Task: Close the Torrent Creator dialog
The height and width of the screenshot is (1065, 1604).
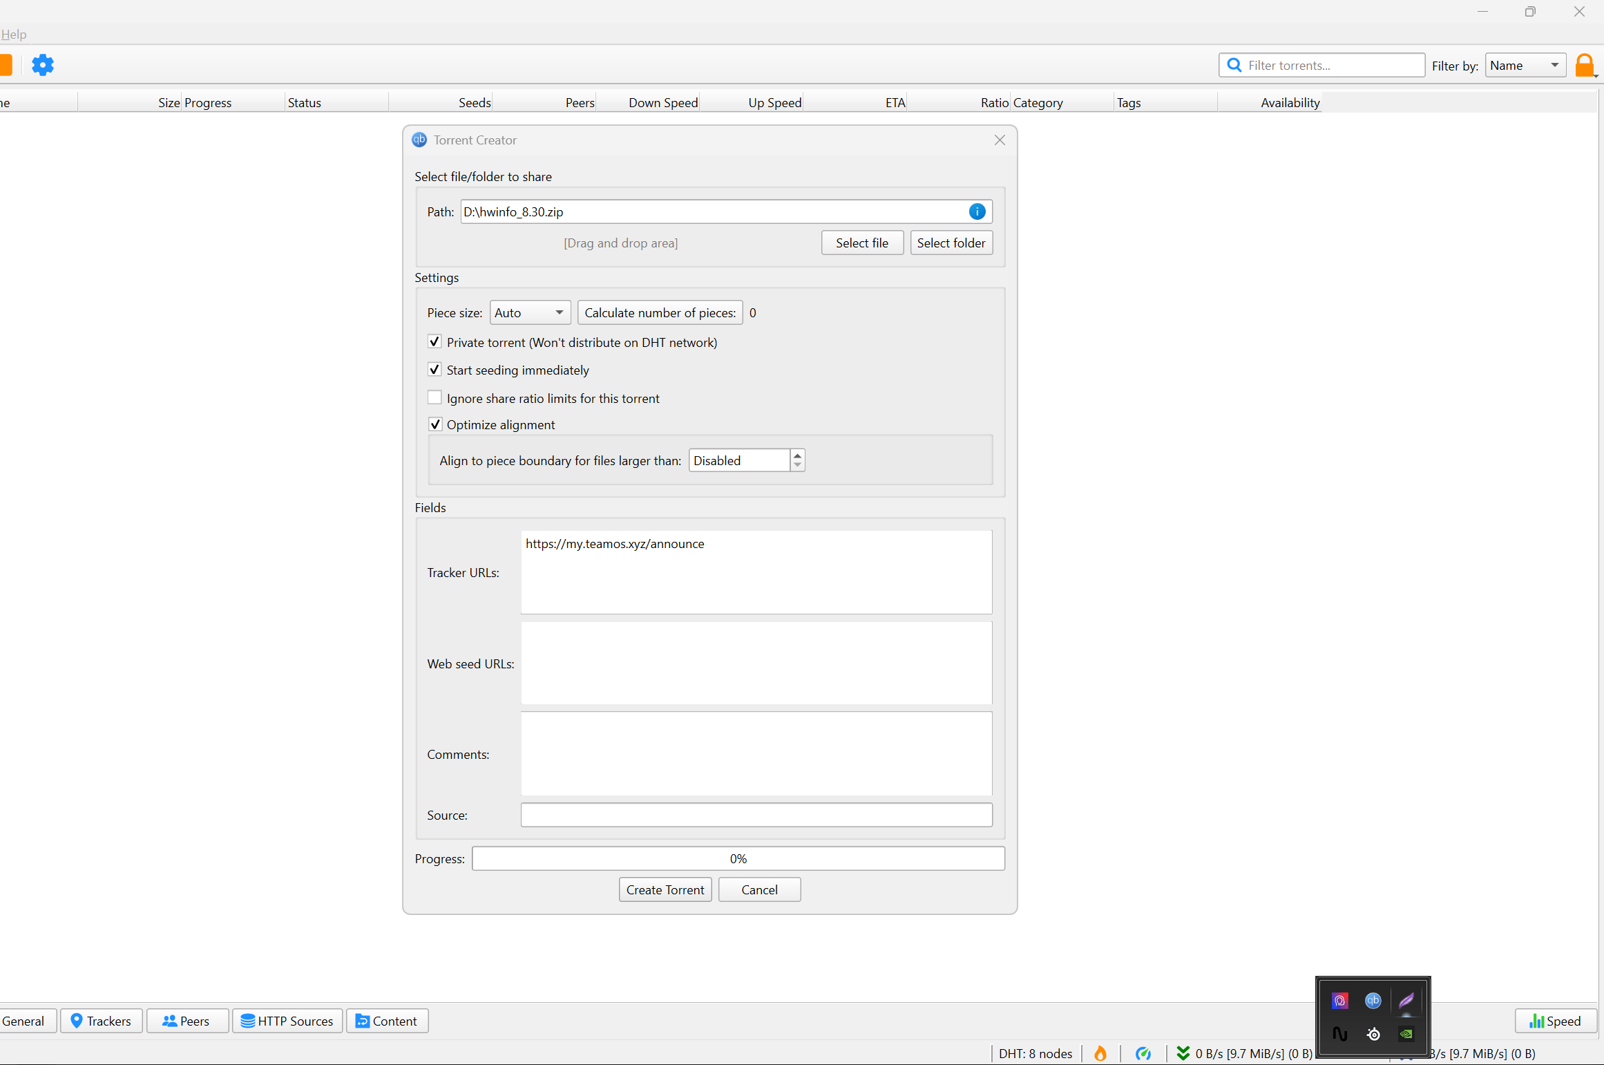Action: [1000, 140]
